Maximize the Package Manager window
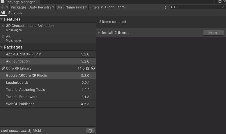The image size is (226, 134). point(220,1)
